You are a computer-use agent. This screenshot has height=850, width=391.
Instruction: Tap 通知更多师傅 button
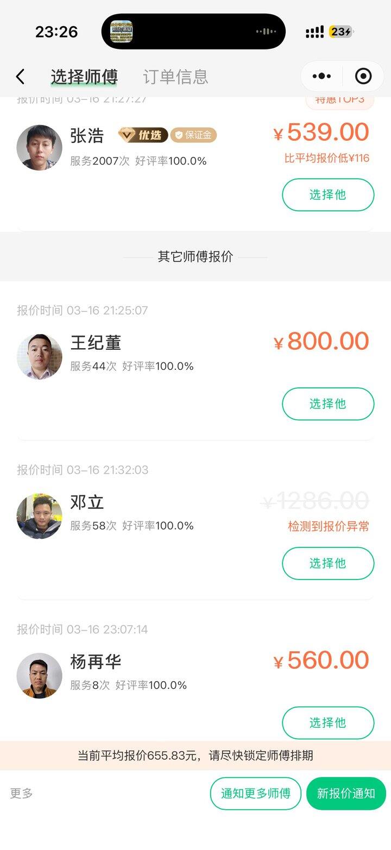pyautogui.click(x=255, y=794)
